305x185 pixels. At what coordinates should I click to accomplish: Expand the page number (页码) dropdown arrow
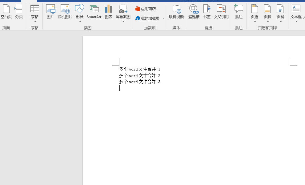281,22
